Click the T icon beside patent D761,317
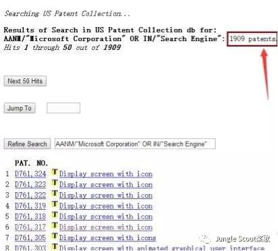The image size is (278, 251). point(55,226)
